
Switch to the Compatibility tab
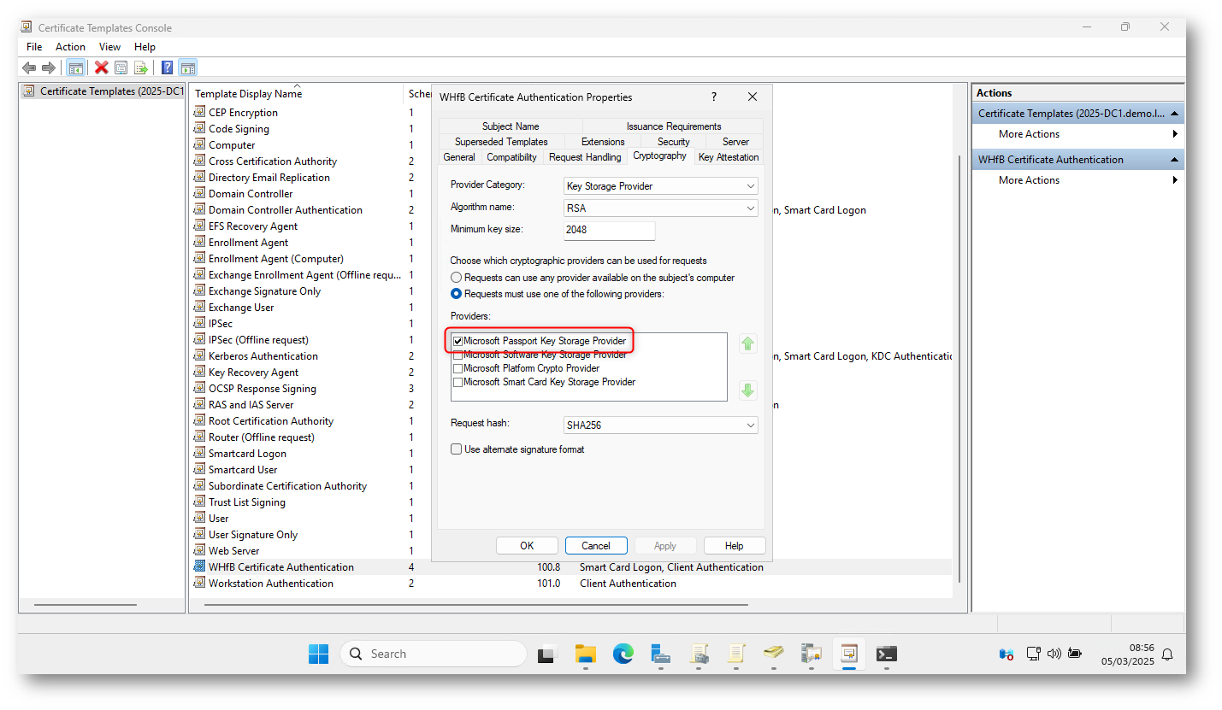[x=511, y=157]
